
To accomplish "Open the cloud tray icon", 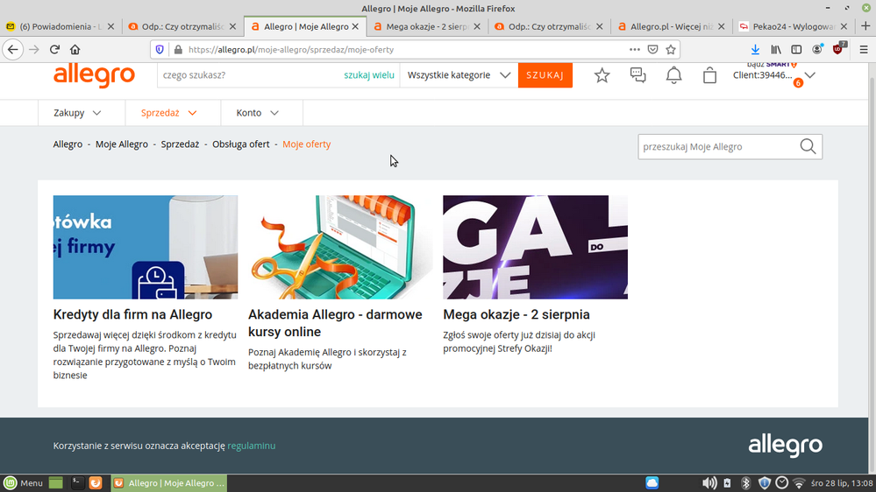I will click(652, 483).
